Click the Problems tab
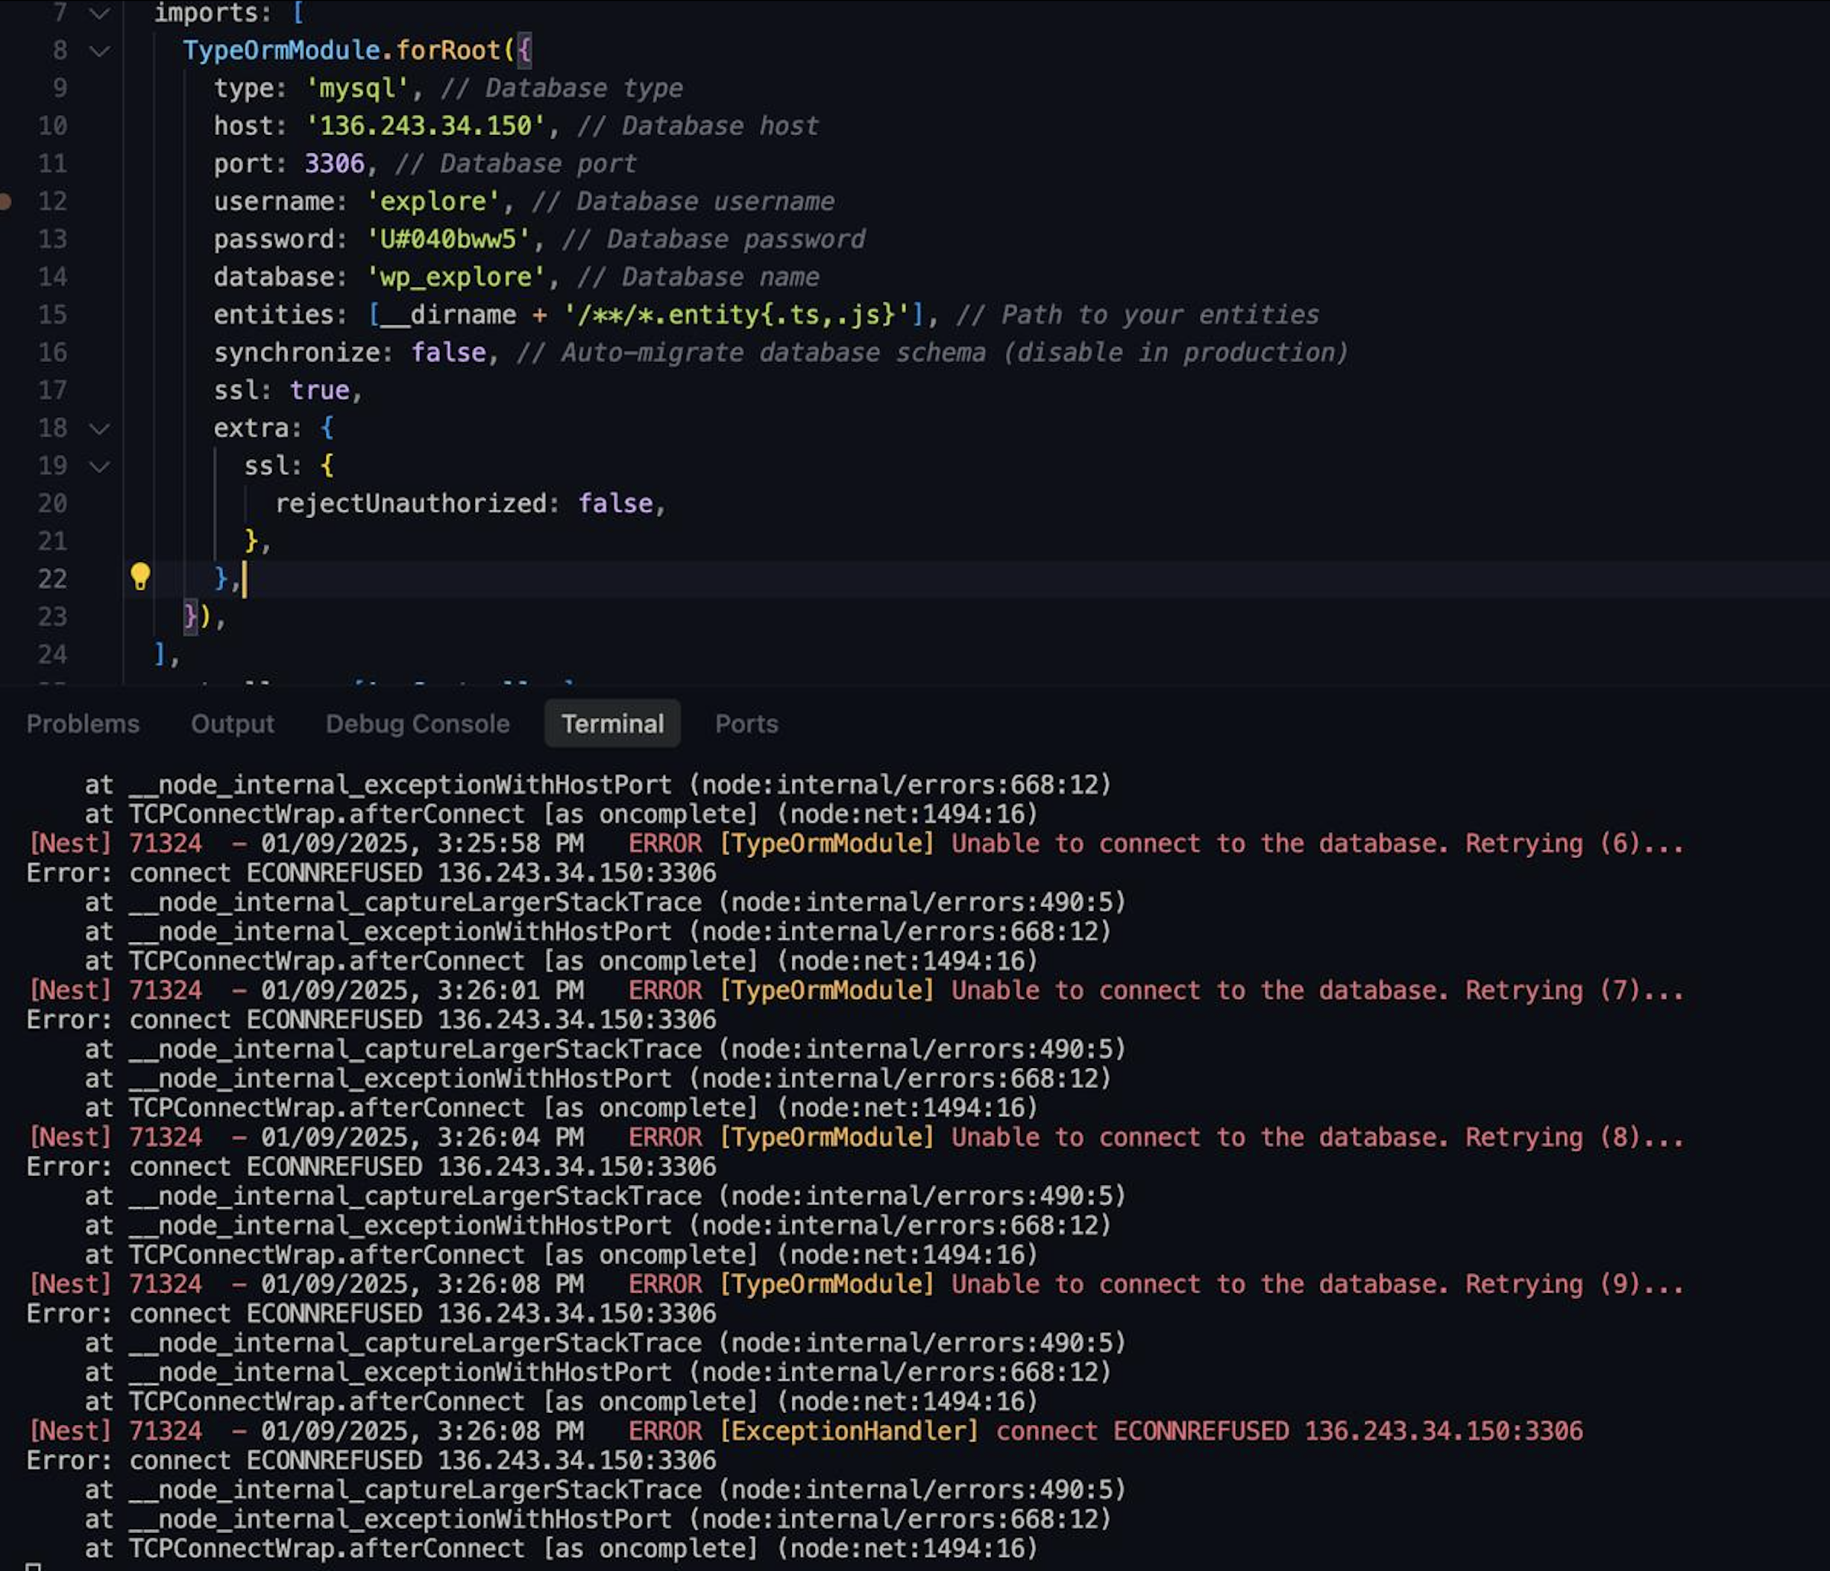The image size is (1830, 1571). pyautogui.click(x=84, y=724)
